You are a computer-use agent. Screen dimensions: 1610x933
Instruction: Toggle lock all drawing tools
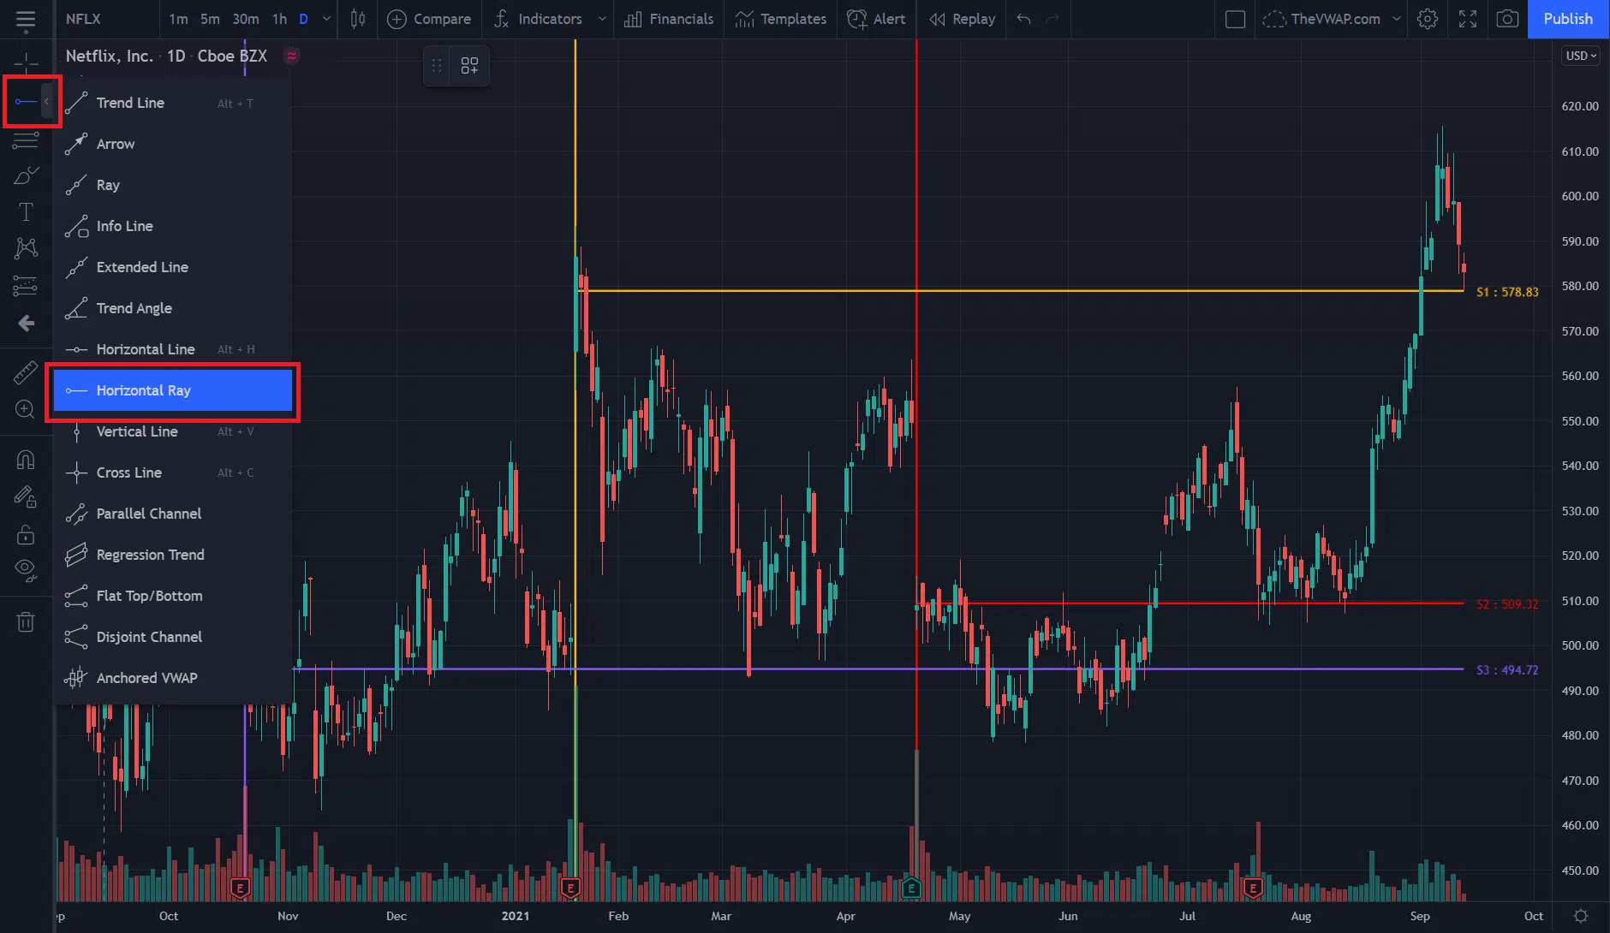[26, 534]
